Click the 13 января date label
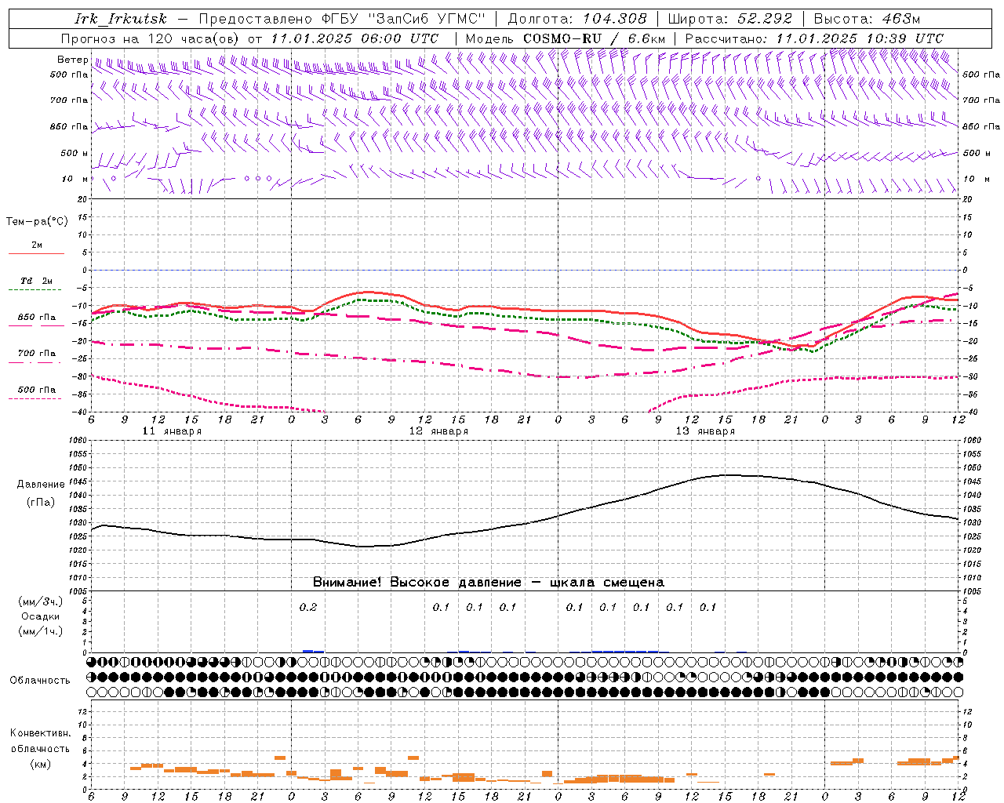The image size is (1004, 803). [705, 431]
